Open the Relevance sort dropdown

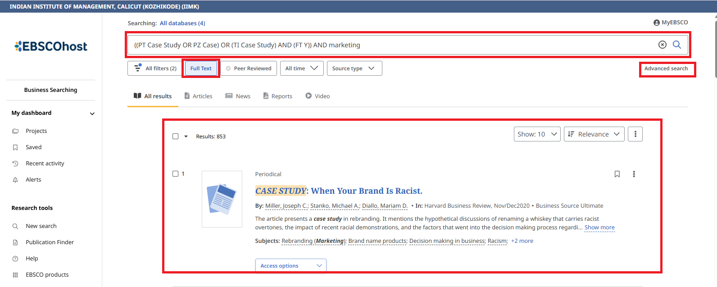click(x=594, y=134)
